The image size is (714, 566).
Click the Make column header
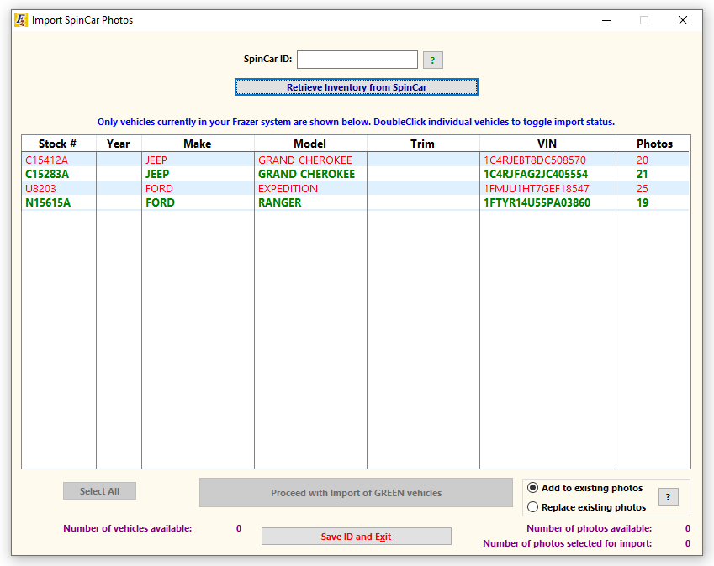(x=198, y=144)
